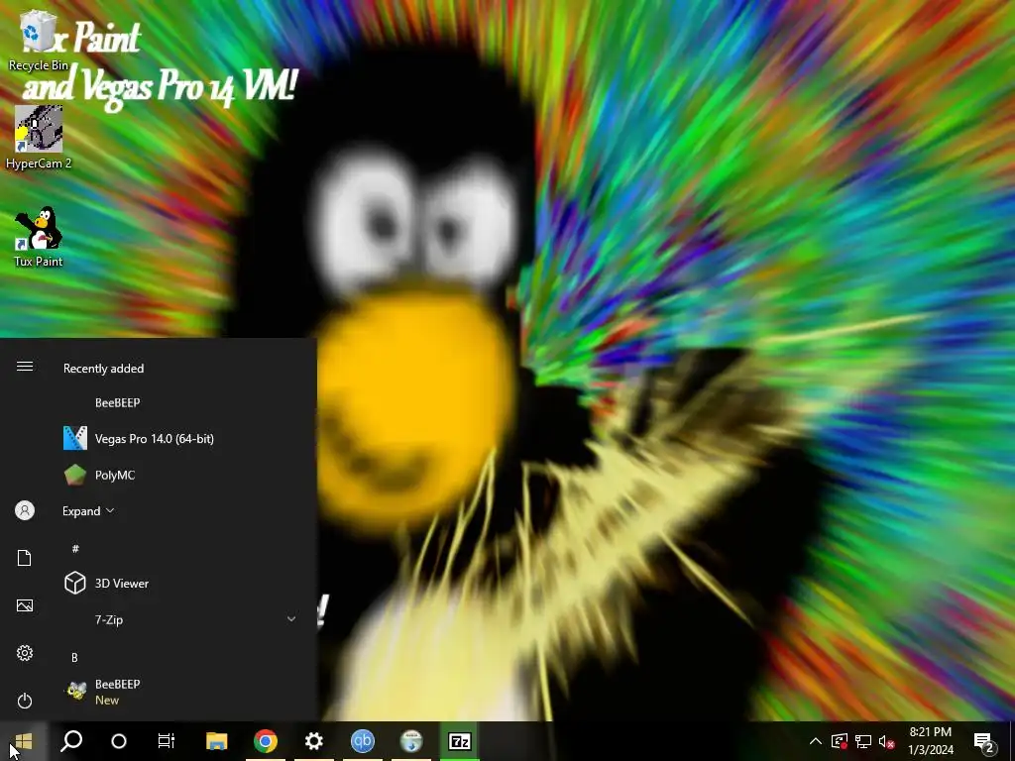Image resolution: width=1015 pixels, height=761 pixels.
Task: Expand the 7-Zip folder chevron
Action: (291, 619)
